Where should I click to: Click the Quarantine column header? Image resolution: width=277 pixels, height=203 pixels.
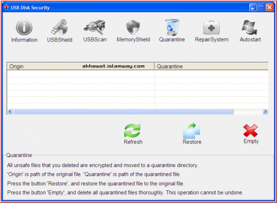coord(212,66)
